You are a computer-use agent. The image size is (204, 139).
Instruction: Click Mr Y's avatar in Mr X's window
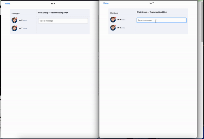(x=14, y=28)
